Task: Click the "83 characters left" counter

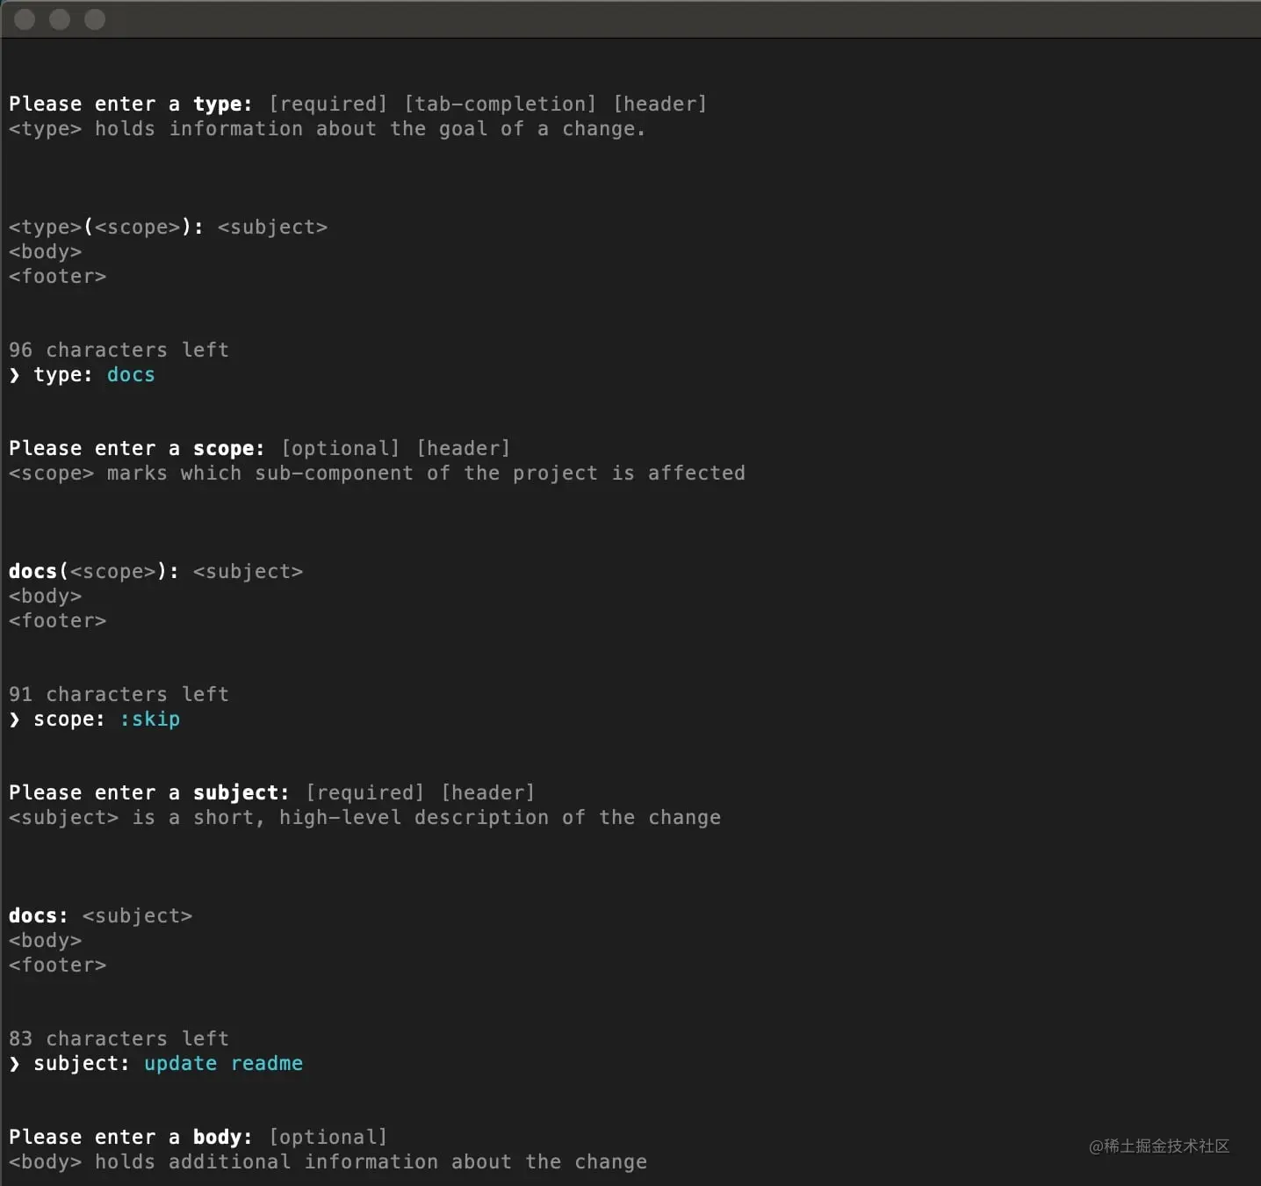Action: click(x=119, y=1038)
